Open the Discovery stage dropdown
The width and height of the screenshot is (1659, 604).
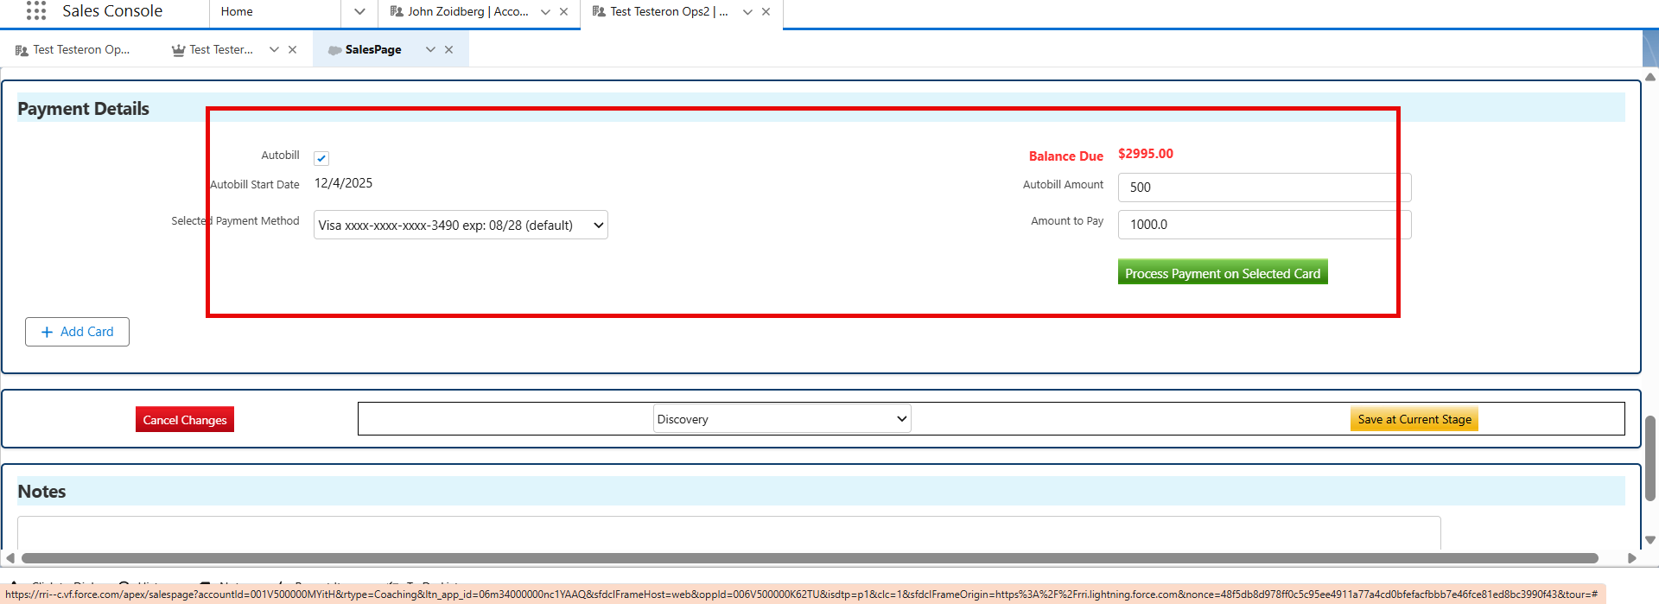point(781,419)
